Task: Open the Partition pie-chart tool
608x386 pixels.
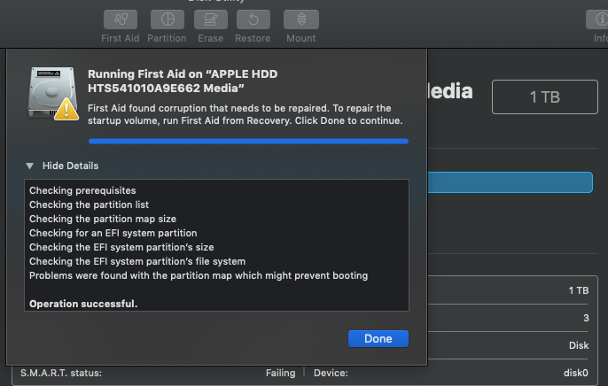Action: coord(168,19)
